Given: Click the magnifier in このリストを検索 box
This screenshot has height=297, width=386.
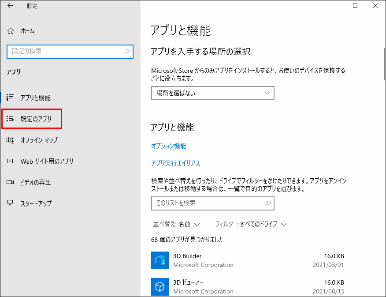Looking at the screenshot, I should [x=268, y=203].
